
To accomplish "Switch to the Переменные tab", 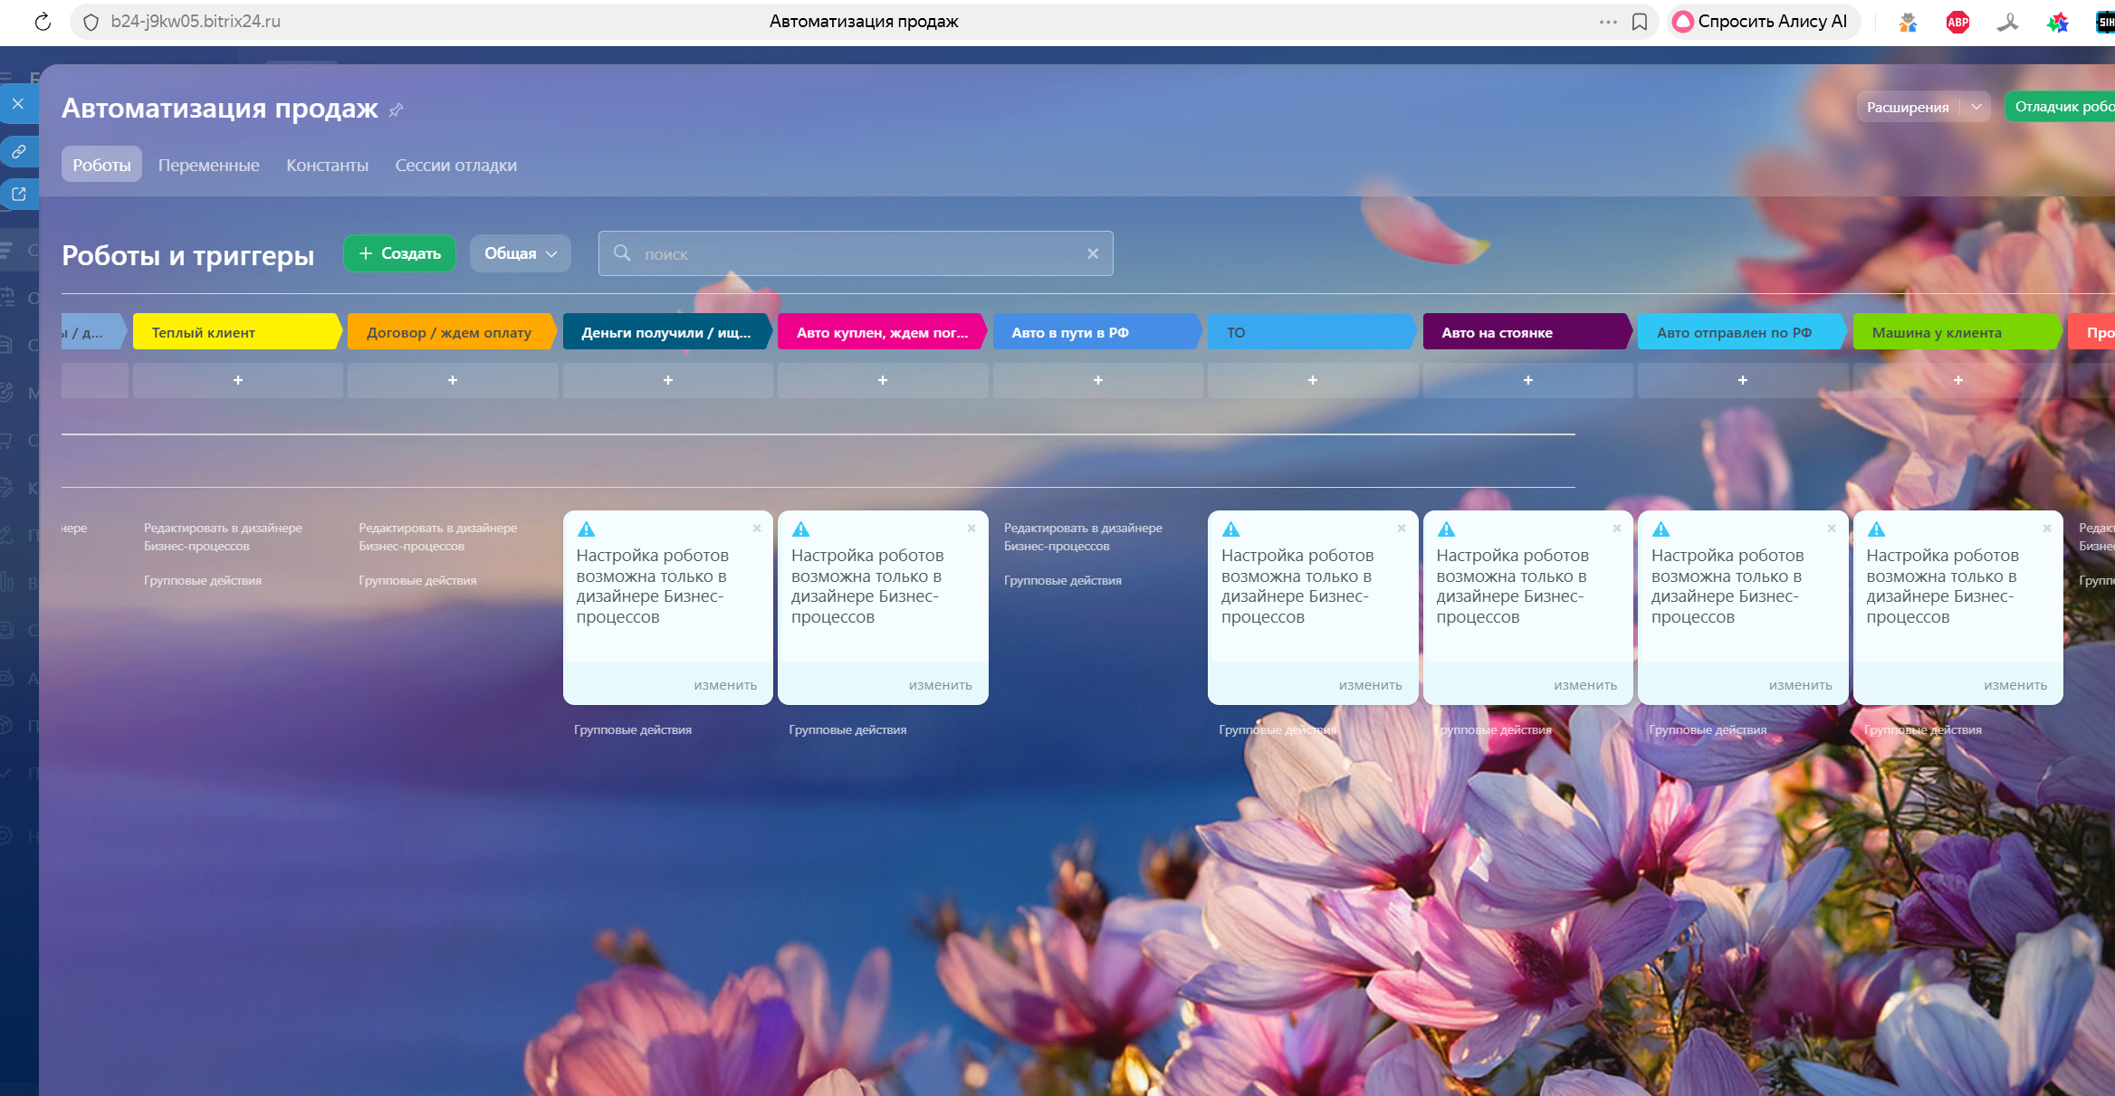I will coord(208,166).
